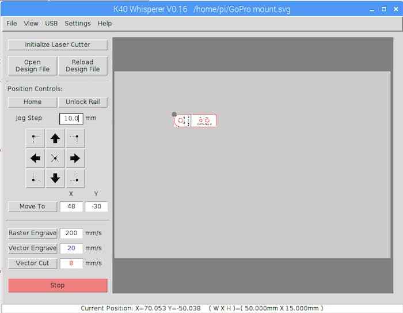Click the Current Position status bar text
This screenshot has width=403, height=313.
pos(202,308)
